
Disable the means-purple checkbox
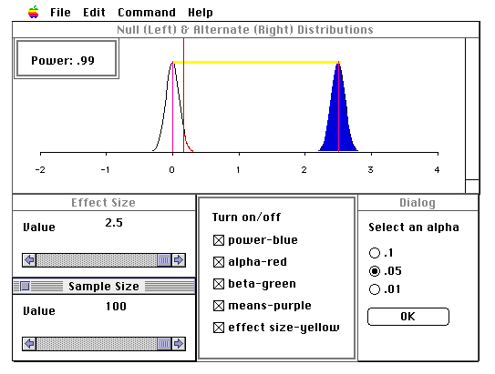[x=219, y=306]
